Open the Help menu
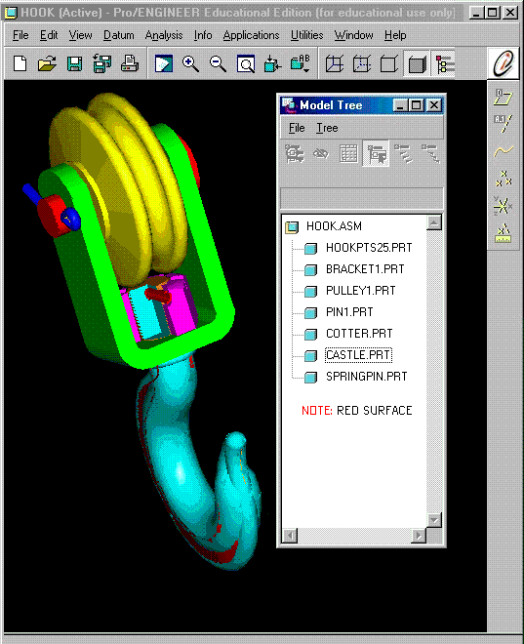Viewport: 524px width, 644px height. (x=395, y=36)
